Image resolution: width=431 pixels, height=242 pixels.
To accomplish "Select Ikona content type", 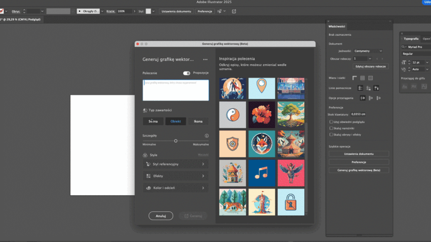I will coord(198,121).
